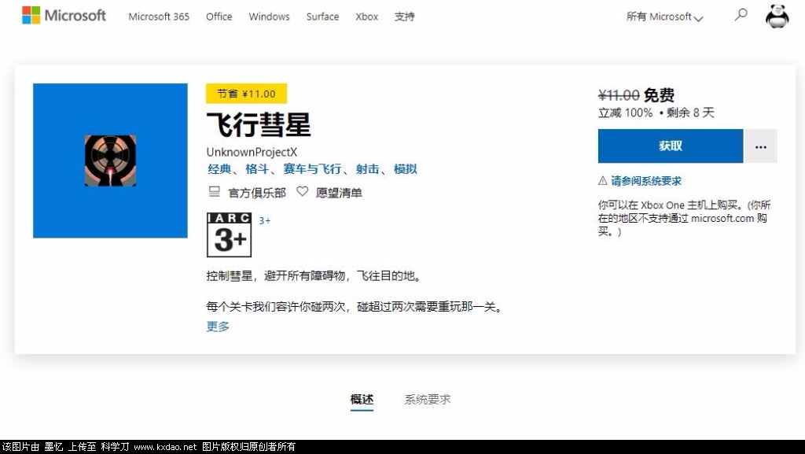
Task: Click the ¥11.00 免费 price text
Action: point(636,95)
